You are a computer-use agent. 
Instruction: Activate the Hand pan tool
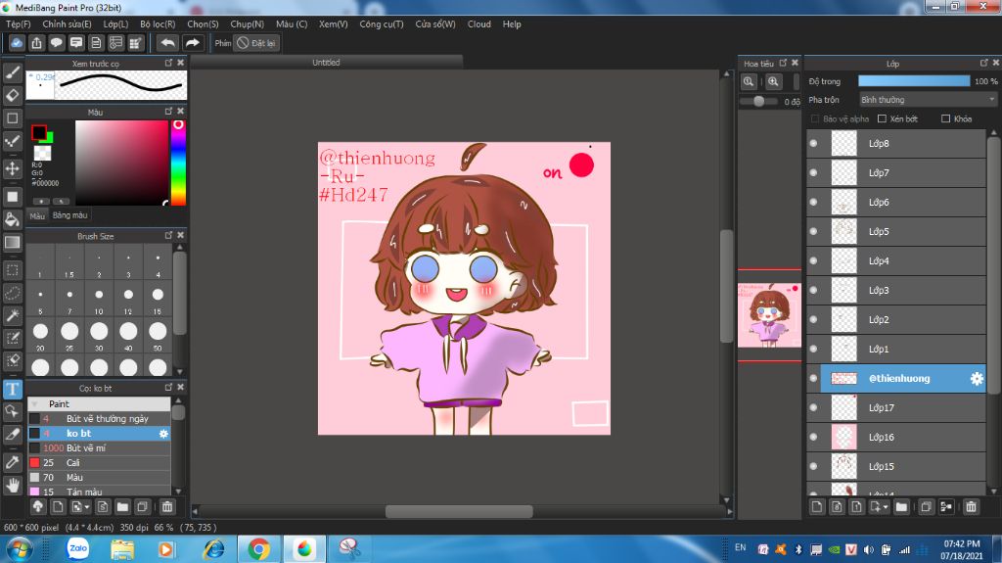(x=13, y=485)
